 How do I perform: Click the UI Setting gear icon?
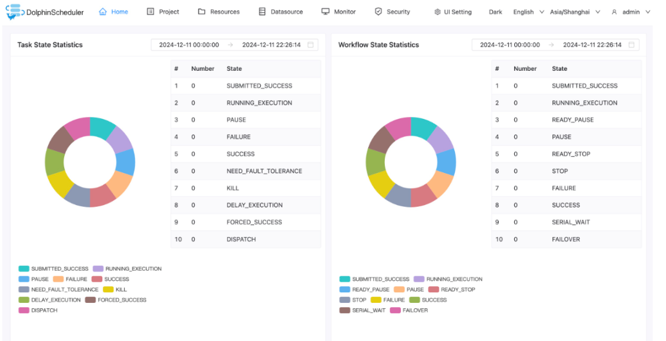click(437, 12)
